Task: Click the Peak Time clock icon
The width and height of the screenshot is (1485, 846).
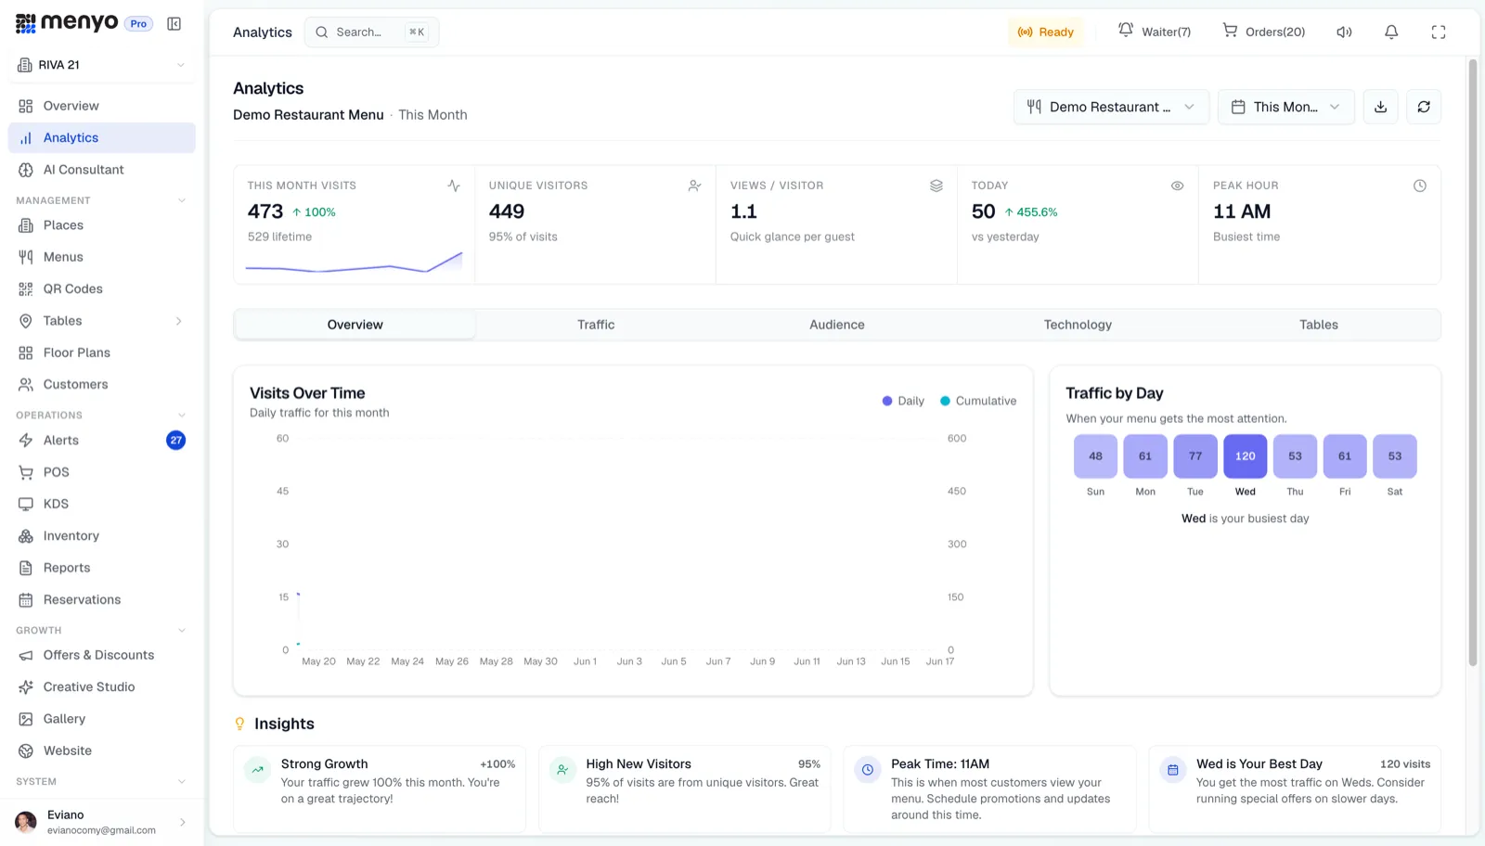Action: tap(868, 770)
